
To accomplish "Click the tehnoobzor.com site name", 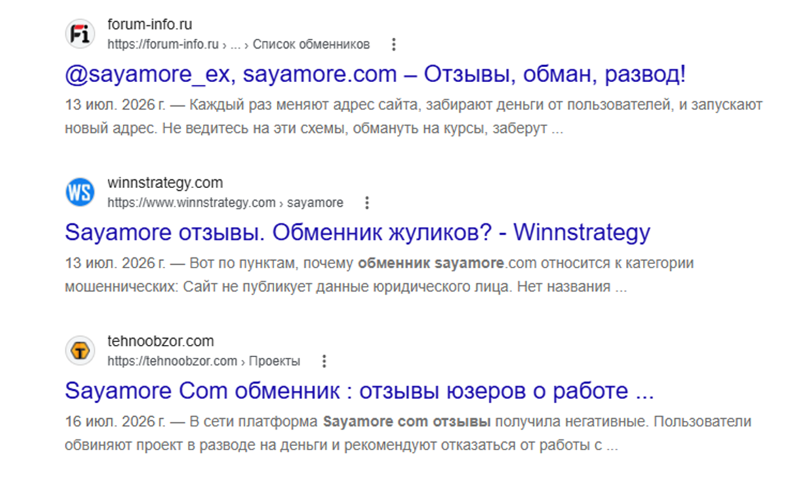I will (160, 341).
